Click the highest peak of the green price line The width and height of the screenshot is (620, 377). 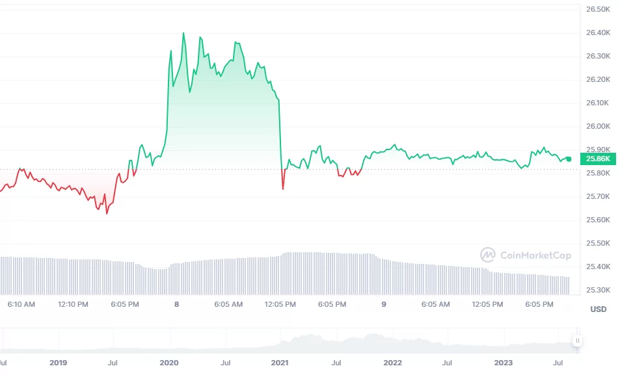coord(183,33)
